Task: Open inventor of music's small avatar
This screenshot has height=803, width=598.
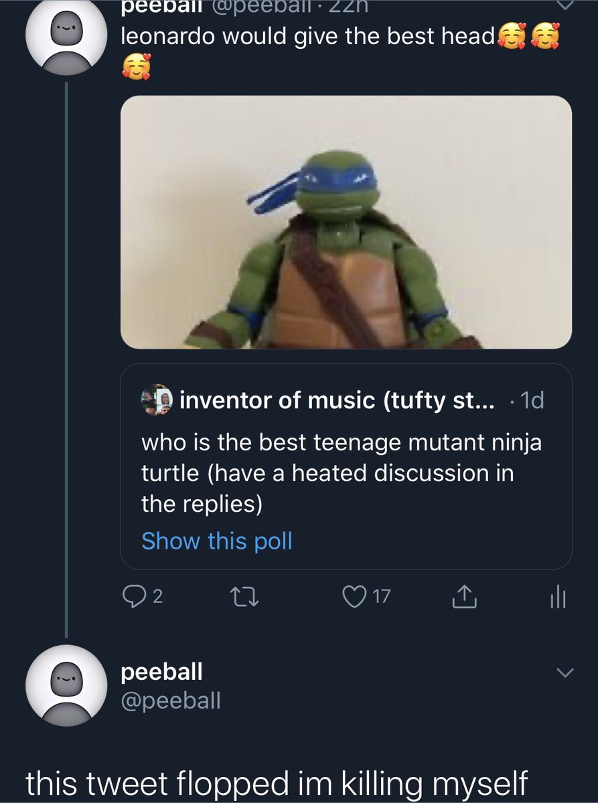Action: (x=157, y=400)
